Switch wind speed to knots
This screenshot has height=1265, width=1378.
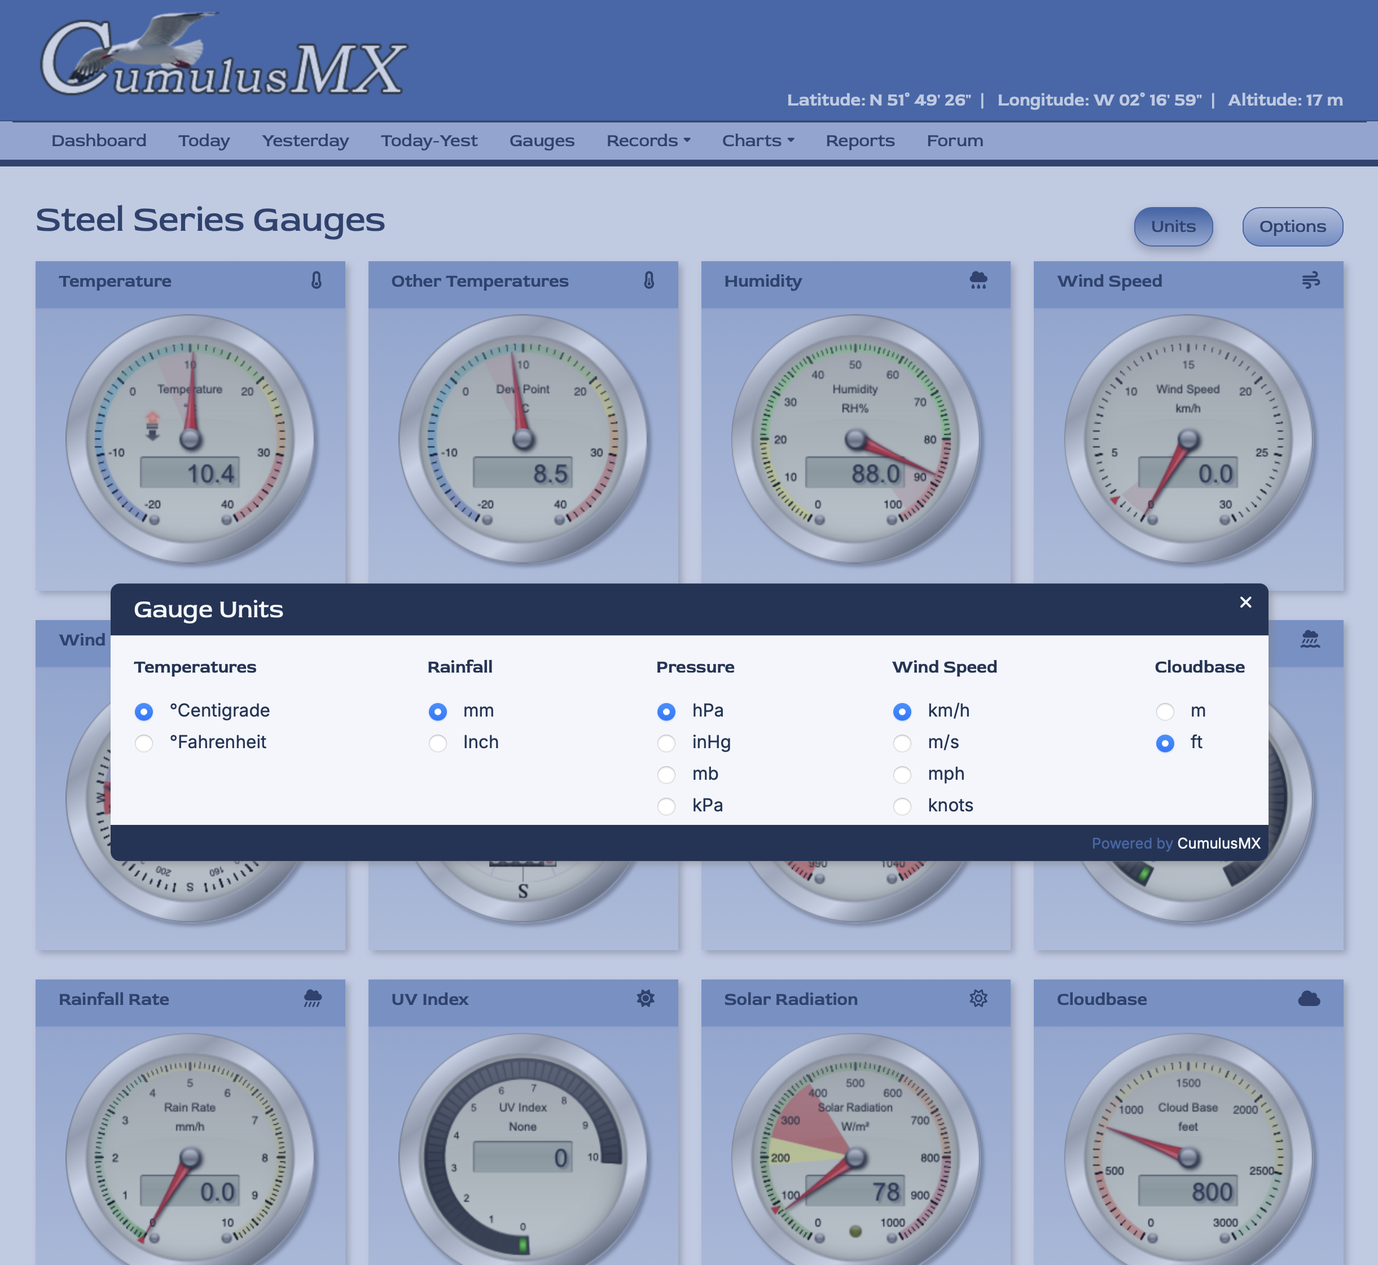pyautogui.click(x=902, y=806)
